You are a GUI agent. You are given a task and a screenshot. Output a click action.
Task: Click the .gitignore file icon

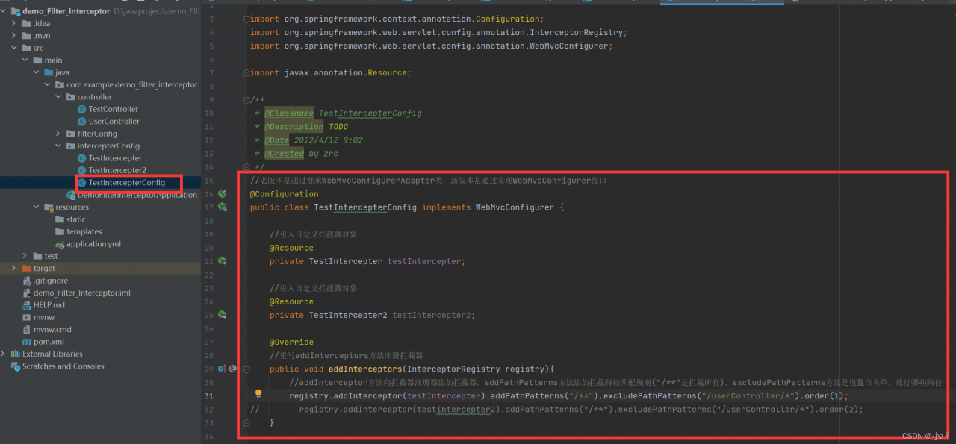[x=27, y=281]
